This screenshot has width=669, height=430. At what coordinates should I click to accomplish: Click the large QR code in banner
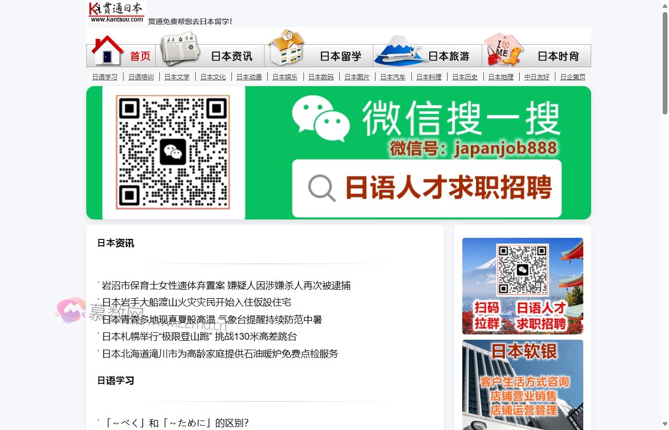[173, 152]
